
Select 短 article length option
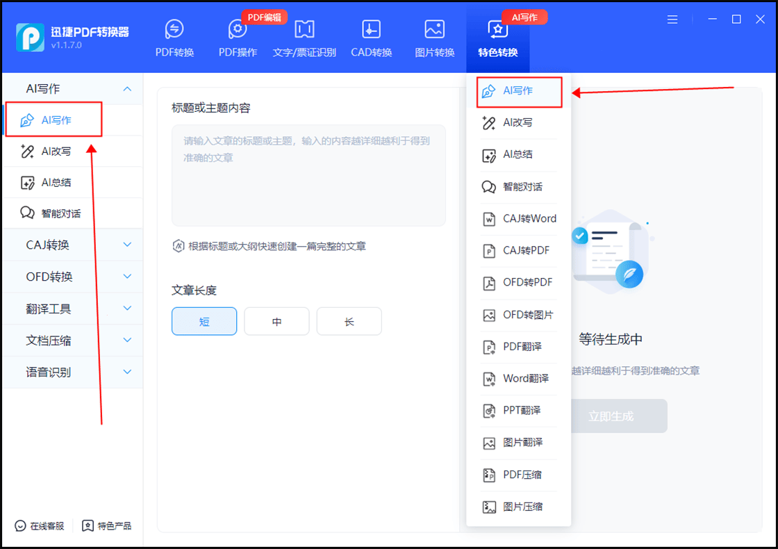(x=204, y=321)
